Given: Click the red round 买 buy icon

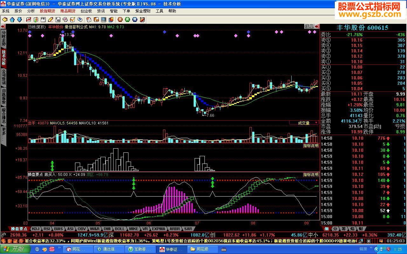Looking at the screenshot, I should 120,20.
